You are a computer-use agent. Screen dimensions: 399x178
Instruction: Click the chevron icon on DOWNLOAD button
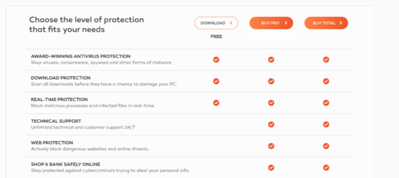(x=231, y=23)
